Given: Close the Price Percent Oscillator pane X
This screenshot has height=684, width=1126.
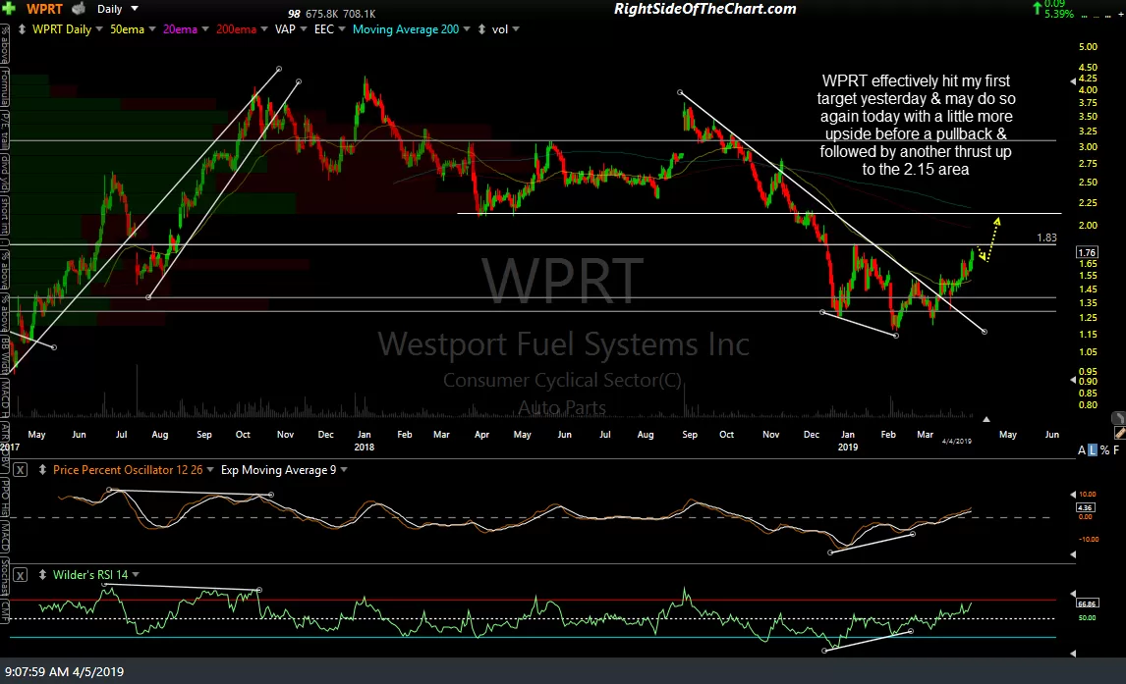Looking at the screenshot, I should tap(20, 470).
